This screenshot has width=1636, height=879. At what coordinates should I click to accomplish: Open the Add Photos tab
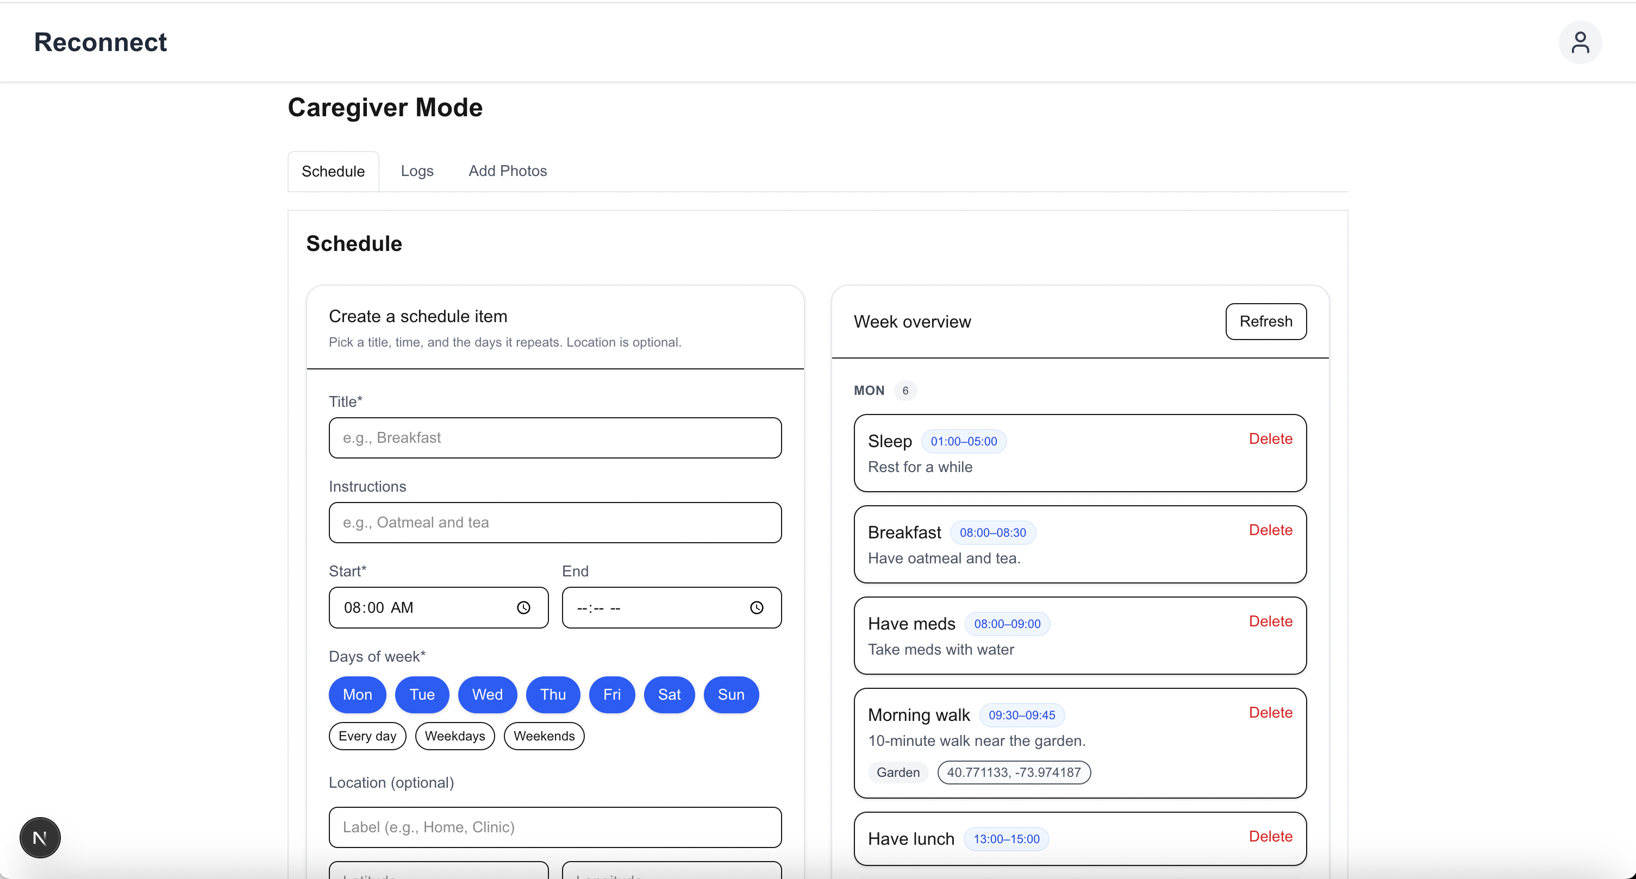508,171
